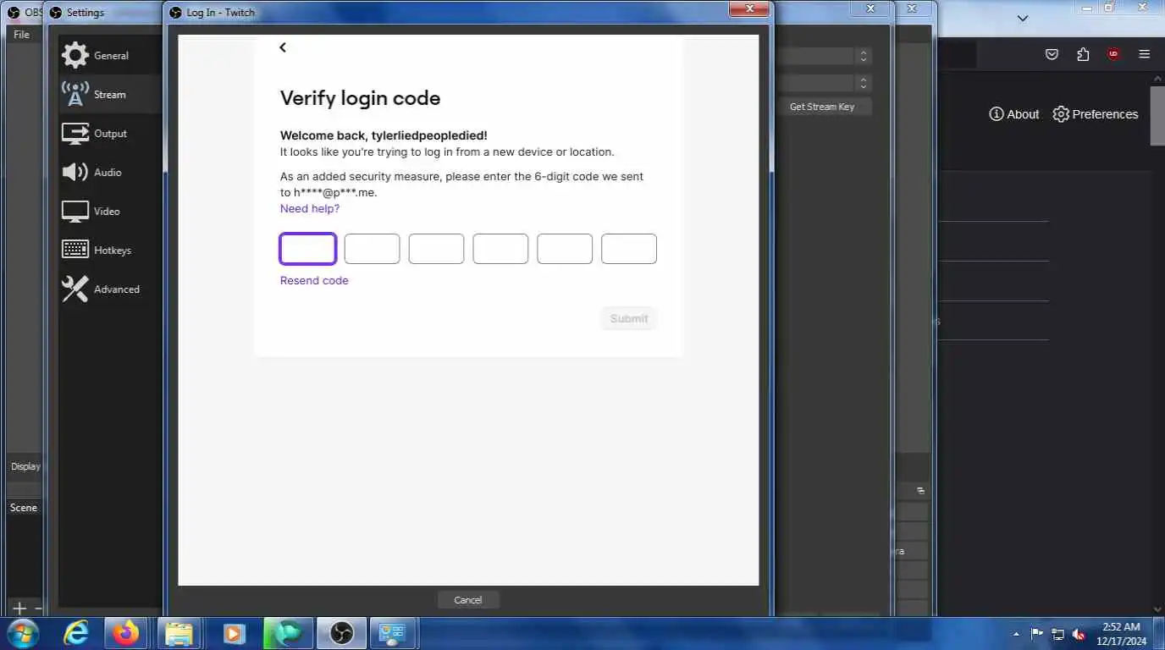
Task: Click the Scene label in OBS
Action: click(24, 508)
